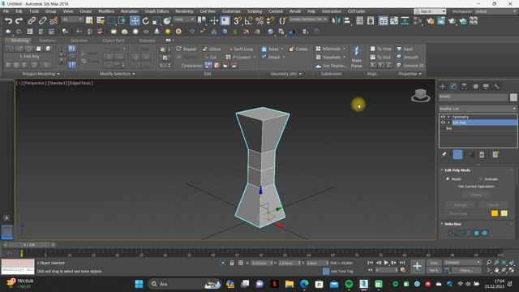This screenshot has width=519, height=292.
Task: Open the Animation menu
Action: [x=130, y=11]
